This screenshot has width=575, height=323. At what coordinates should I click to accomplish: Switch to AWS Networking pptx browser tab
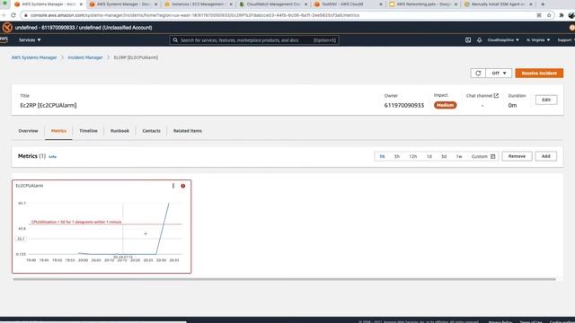click(423, 4)
